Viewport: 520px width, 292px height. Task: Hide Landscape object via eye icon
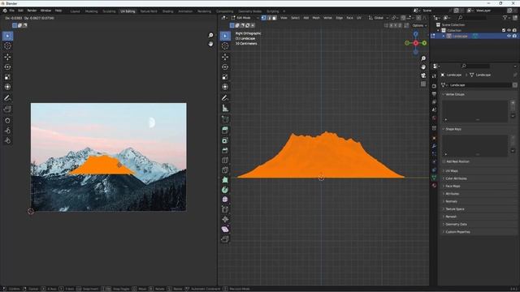(x=509, y=36)
